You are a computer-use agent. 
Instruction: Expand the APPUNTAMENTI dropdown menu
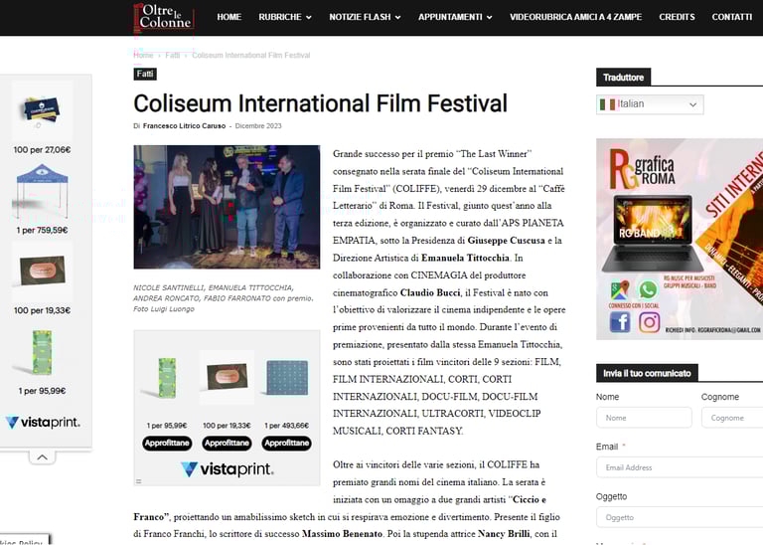coord(455,17)
